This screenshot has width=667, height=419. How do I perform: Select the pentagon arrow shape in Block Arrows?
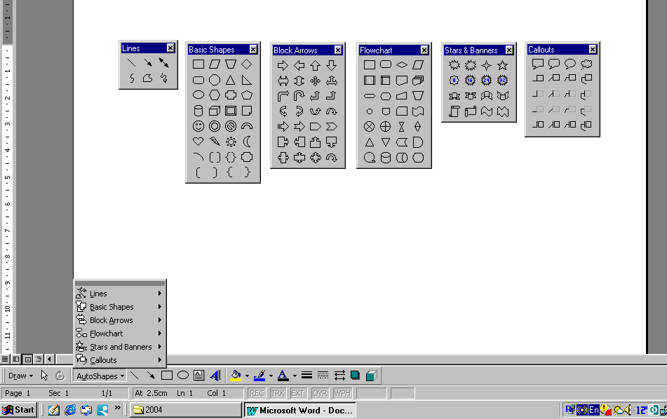click(x=315, y=127)
